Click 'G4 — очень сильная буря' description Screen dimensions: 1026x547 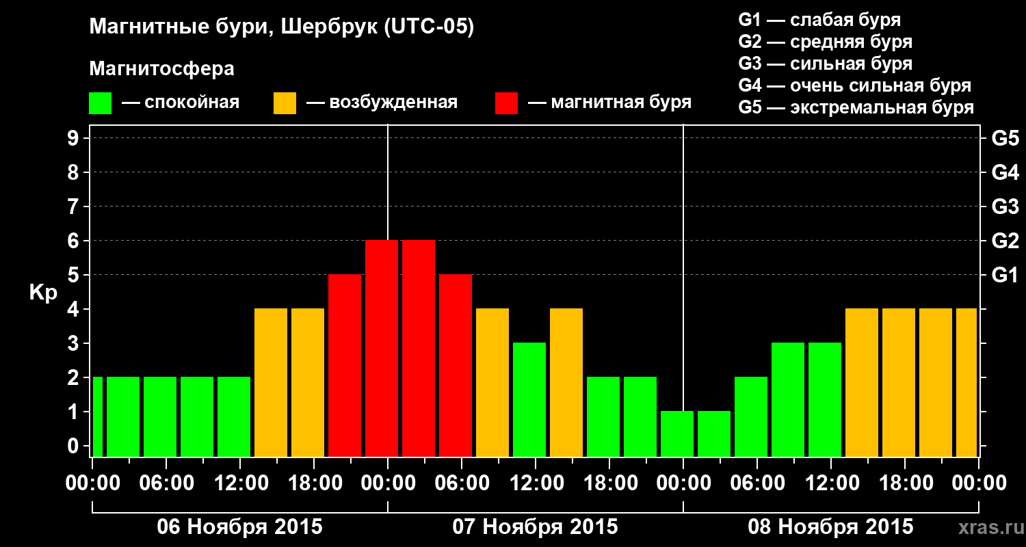click(854, 85)
